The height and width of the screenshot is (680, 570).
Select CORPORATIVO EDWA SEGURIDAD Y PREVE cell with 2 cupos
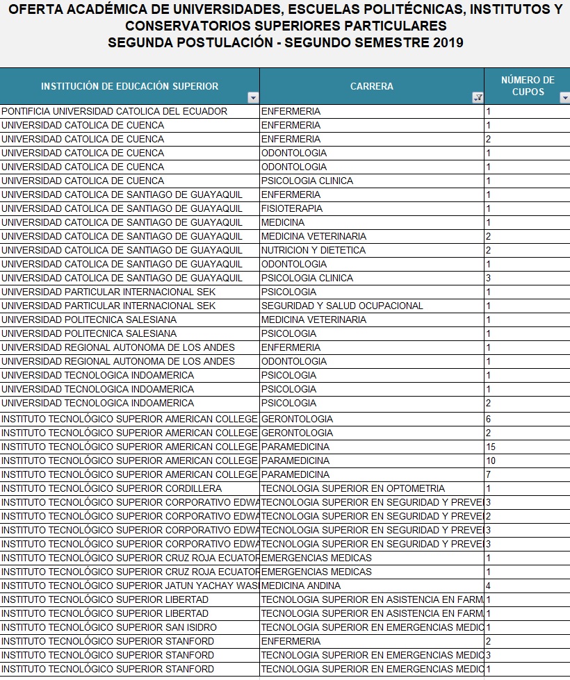372,516
